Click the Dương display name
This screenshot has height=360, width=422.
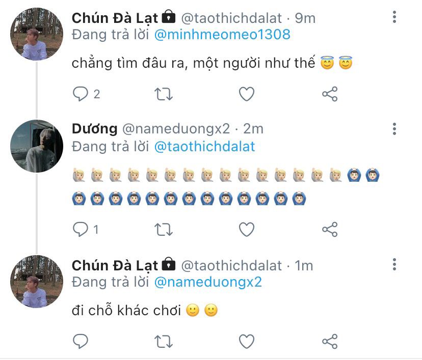coord(94,129)
